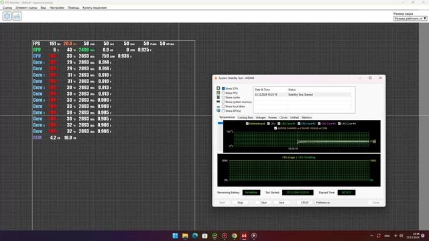The height and width of the screenshot is (241, 429).
Task: Select the Stability Test Started log row
Action: (x=302, y=94)
